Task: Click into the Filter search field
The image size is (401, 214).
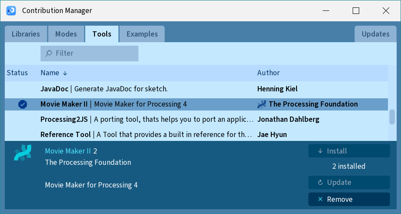Action: pyautogui.click(x=89, y=53)
